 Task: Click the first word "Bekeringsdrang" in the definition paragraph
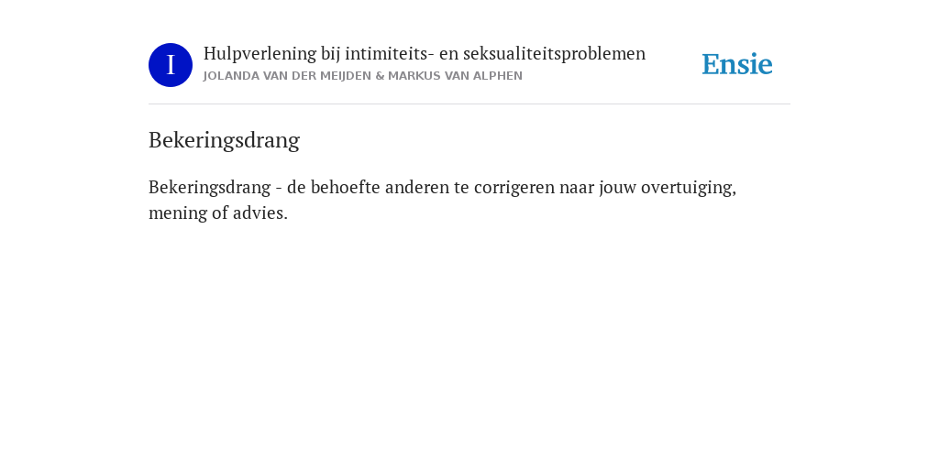(x=210, y=188)
